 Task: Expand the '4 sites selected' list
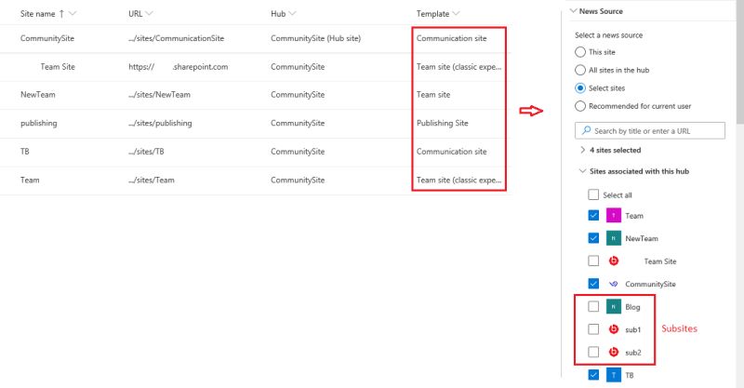point(583,150)
